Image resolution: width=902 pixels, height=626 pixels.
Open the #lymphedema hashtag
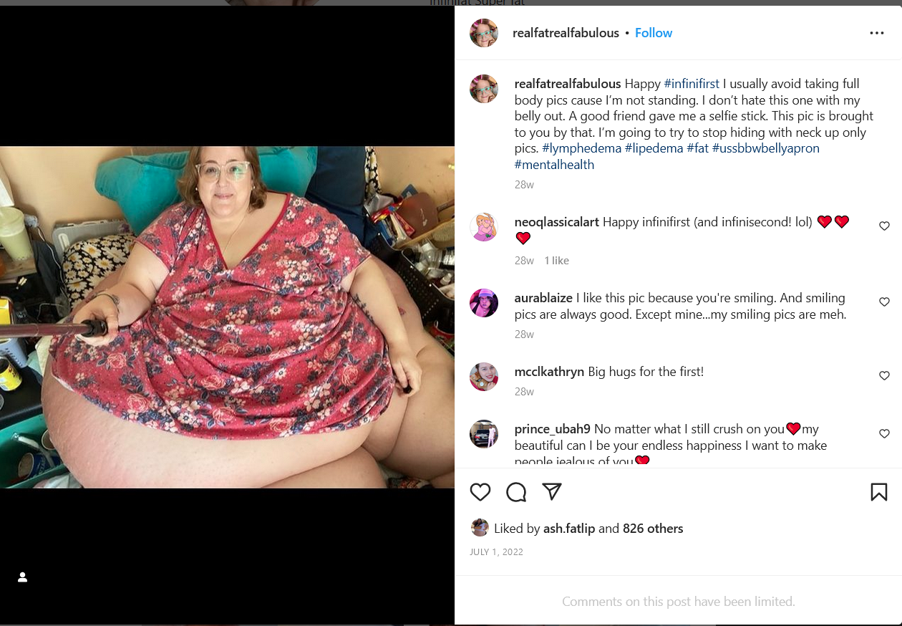(x=581, y=148)
